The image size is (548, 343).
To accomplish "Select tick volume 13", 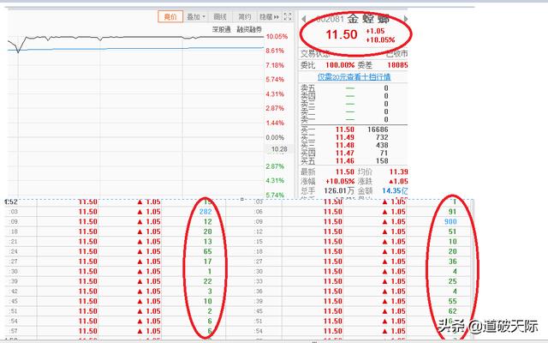I will [207, 242].
